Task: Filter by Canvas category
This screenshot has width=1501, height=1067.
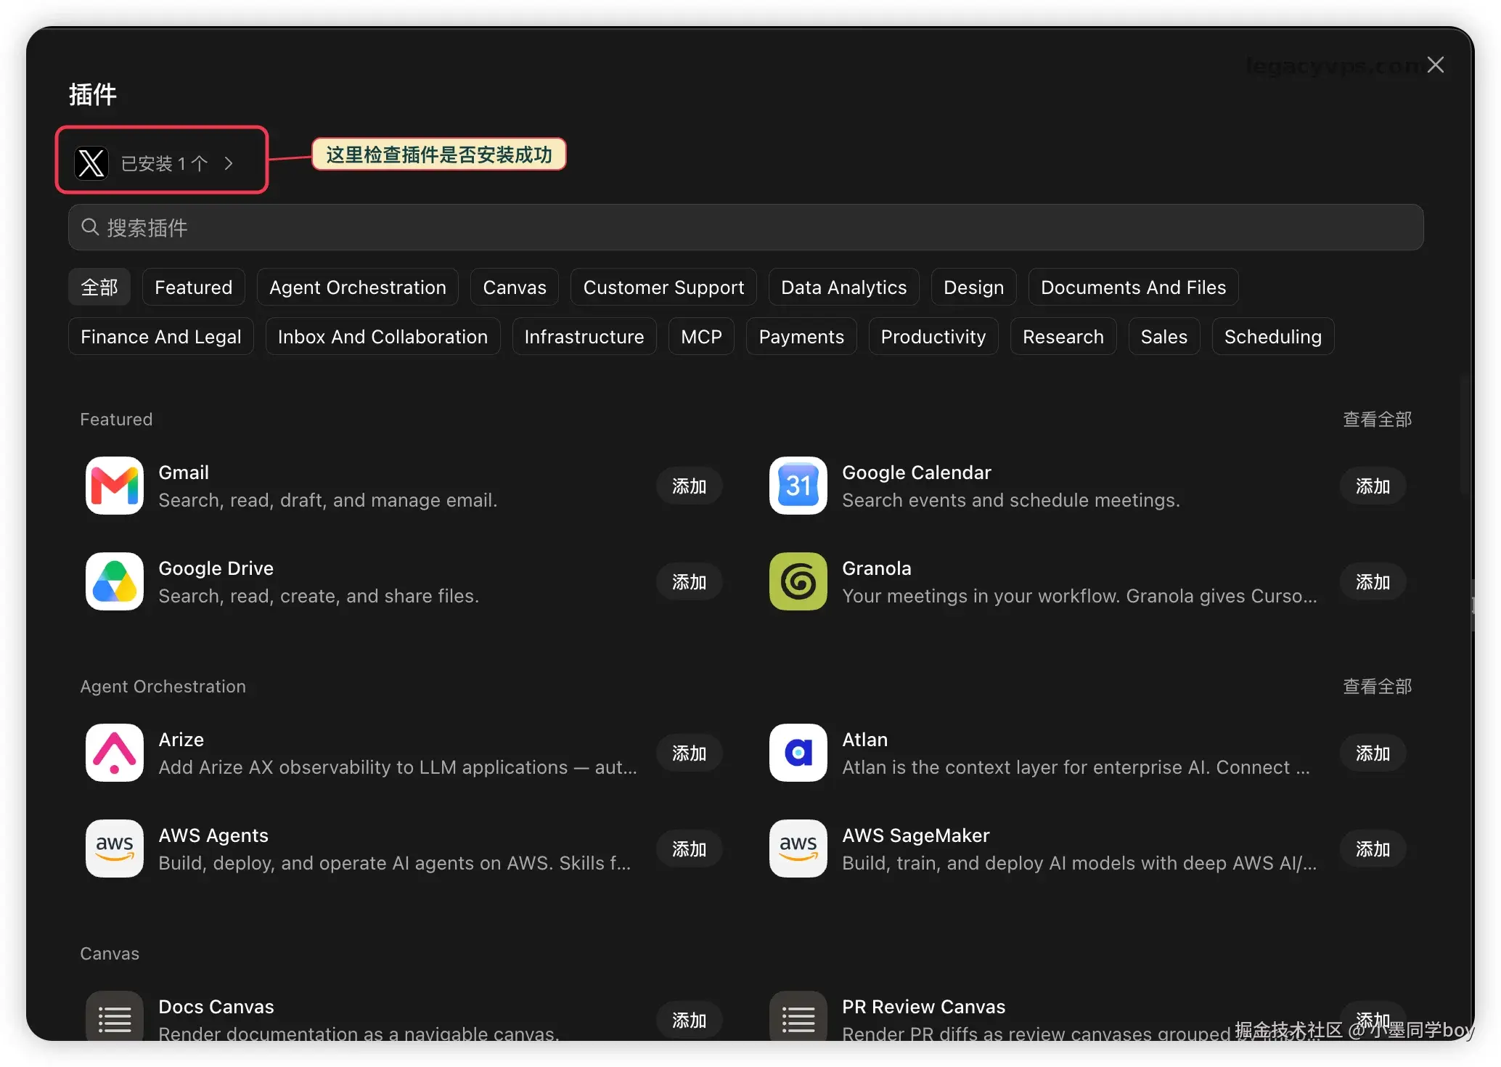Action: pos(515,287)
